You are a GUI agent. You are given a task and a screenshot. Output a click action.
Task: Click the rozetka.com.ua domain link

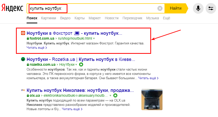tap(43, 64)
